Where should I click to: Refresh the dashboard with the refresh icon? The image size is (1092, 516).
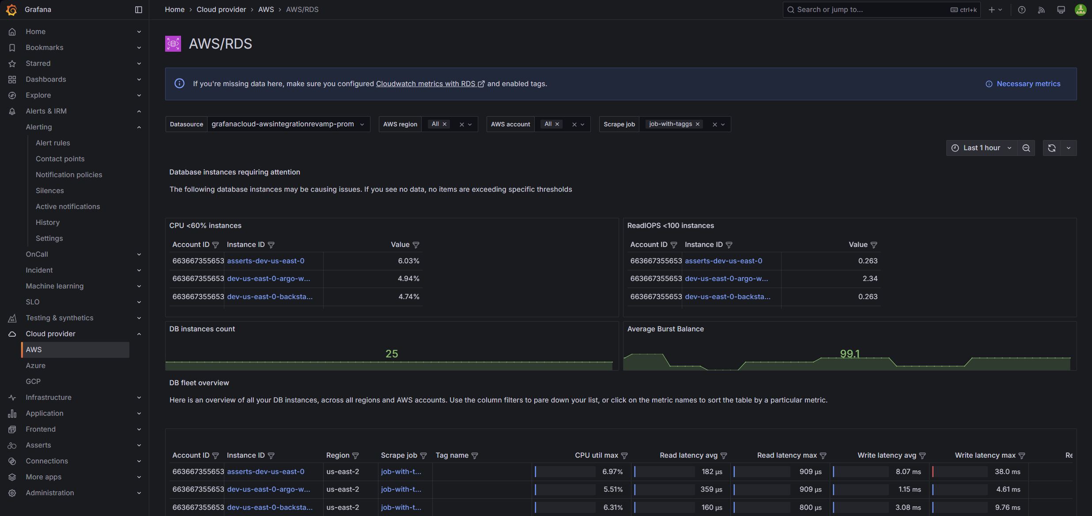pyautogui.click(x=1051, y=148)
